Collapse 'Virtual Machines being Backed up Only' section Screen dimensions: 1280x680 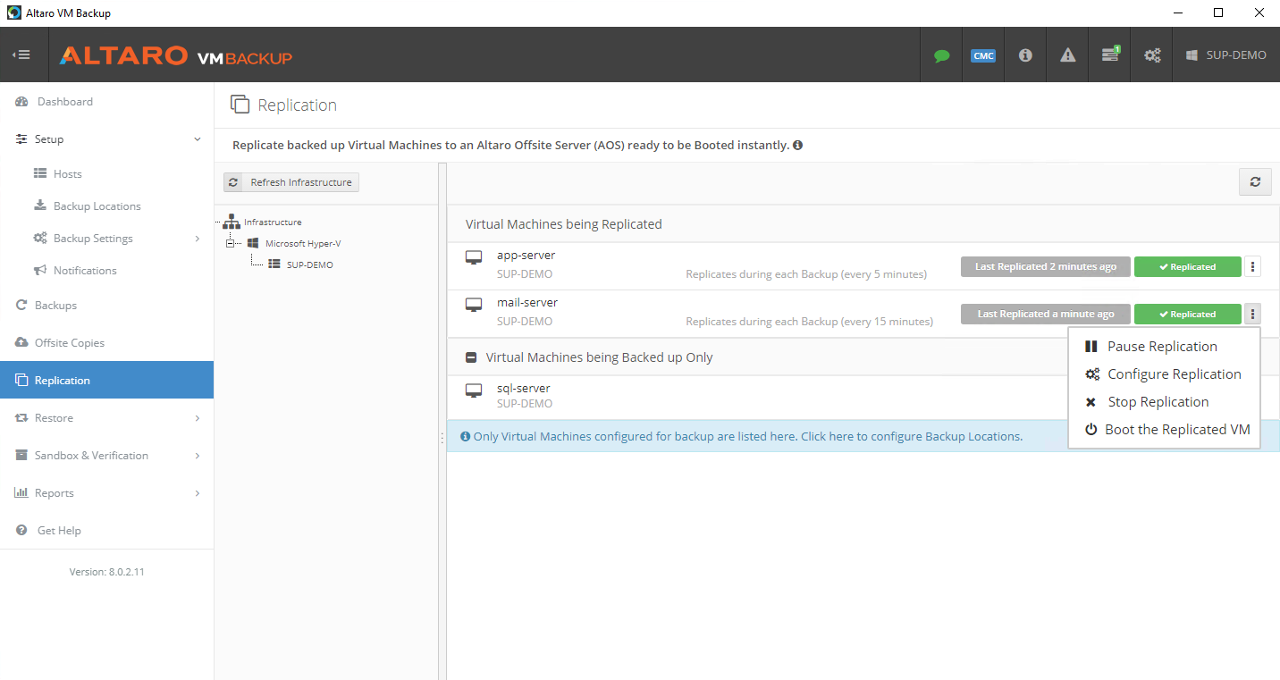click(x=471, y=357)
